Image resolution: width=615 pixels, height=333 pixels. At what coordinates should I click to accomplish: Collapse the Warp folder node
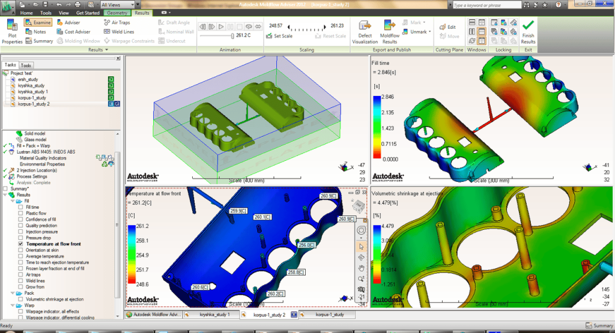click(x=13, y=305)
